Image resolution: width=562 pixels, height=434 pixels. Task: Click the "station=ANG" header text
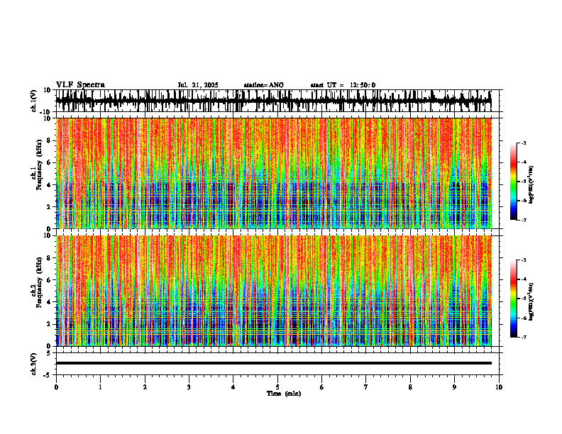263,85
